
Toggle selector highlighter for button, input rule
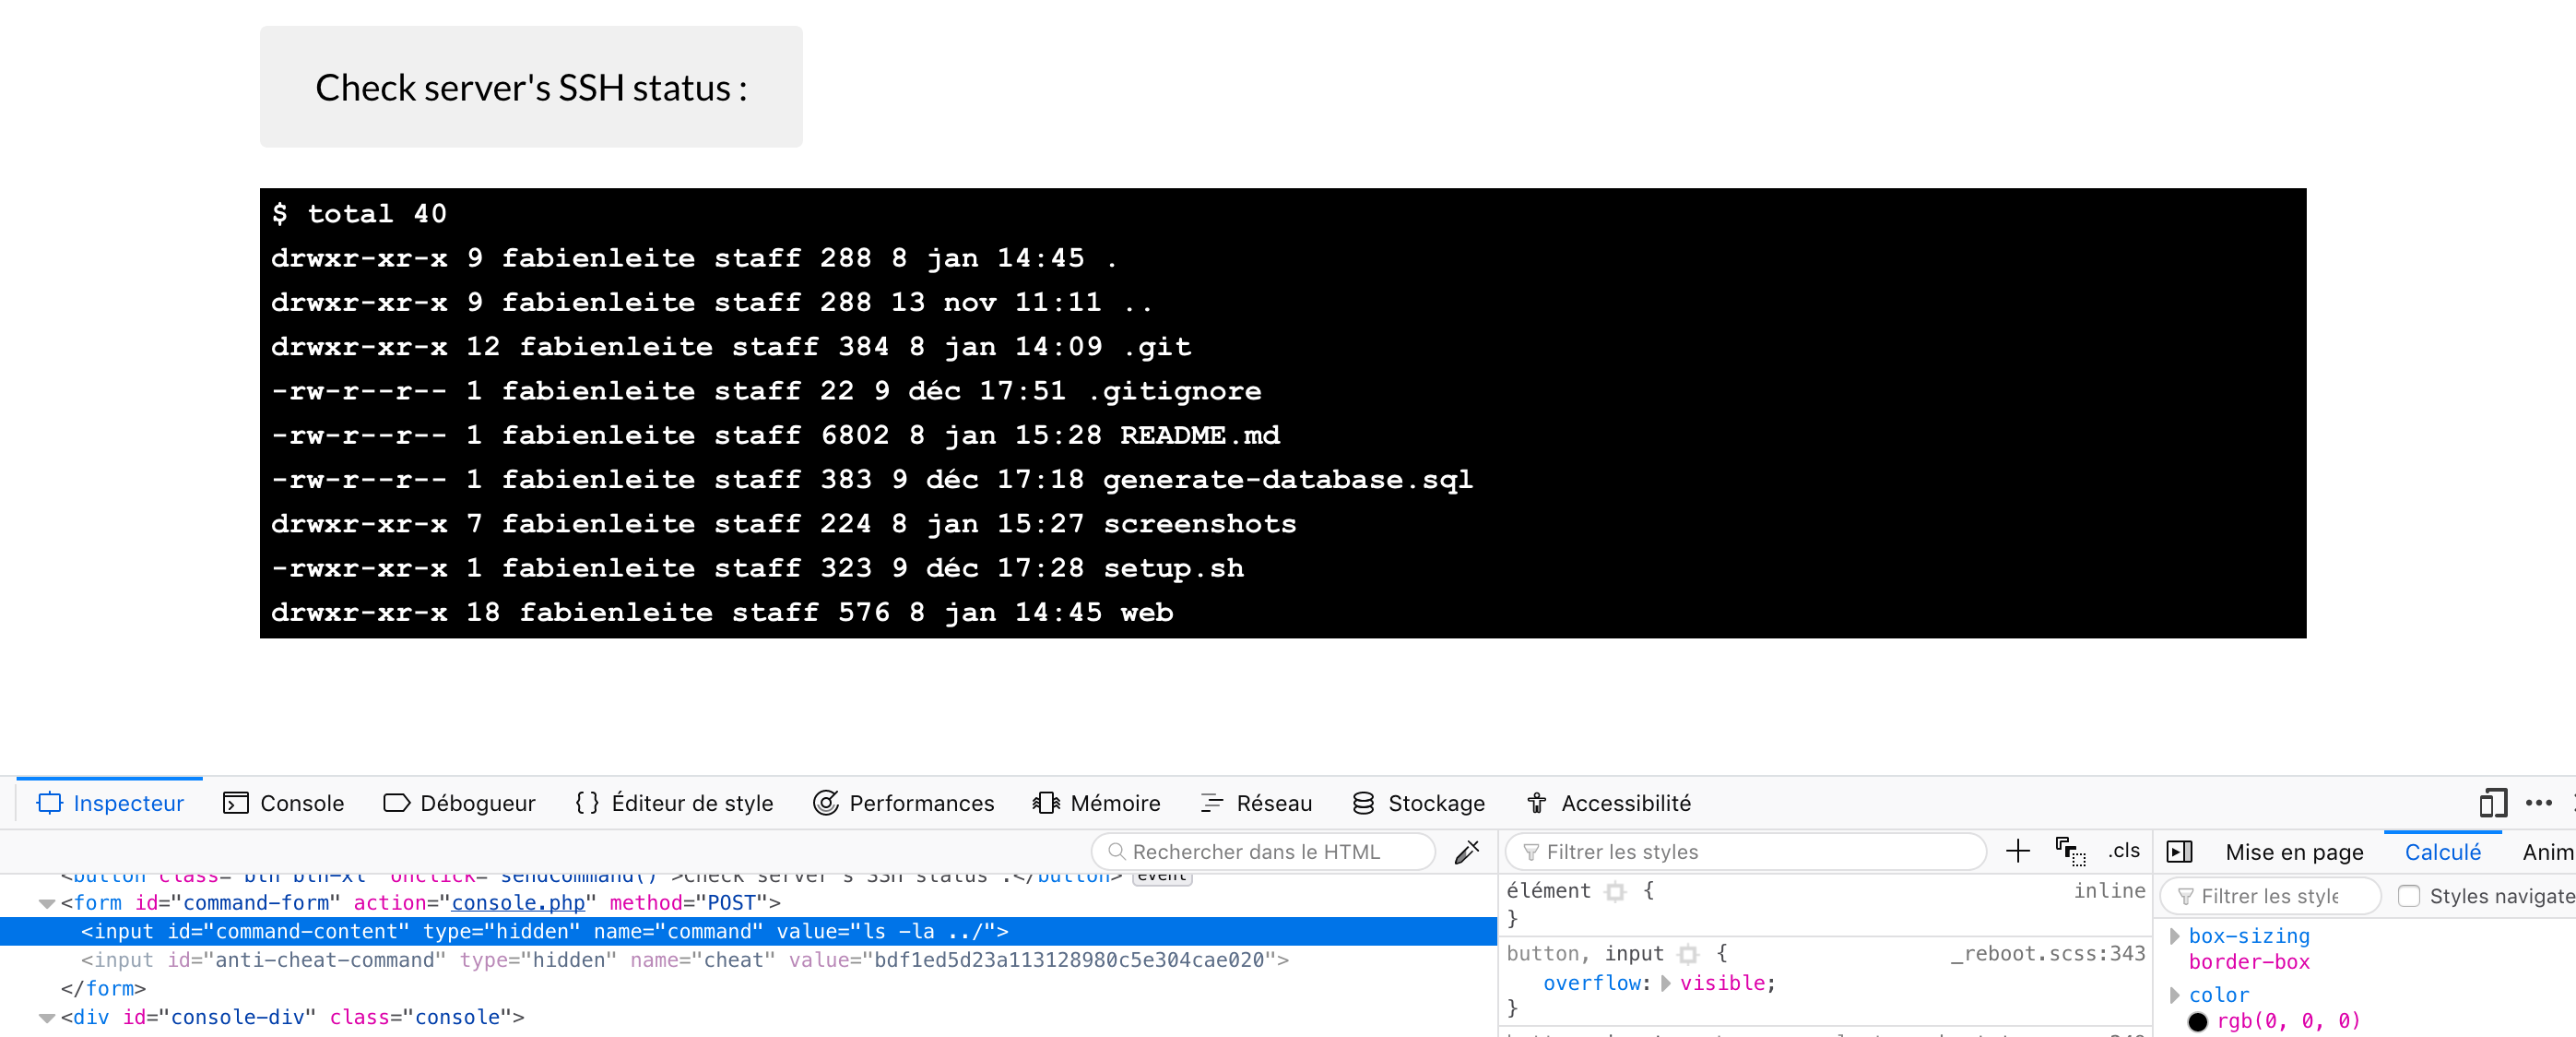click(1688, 954)
